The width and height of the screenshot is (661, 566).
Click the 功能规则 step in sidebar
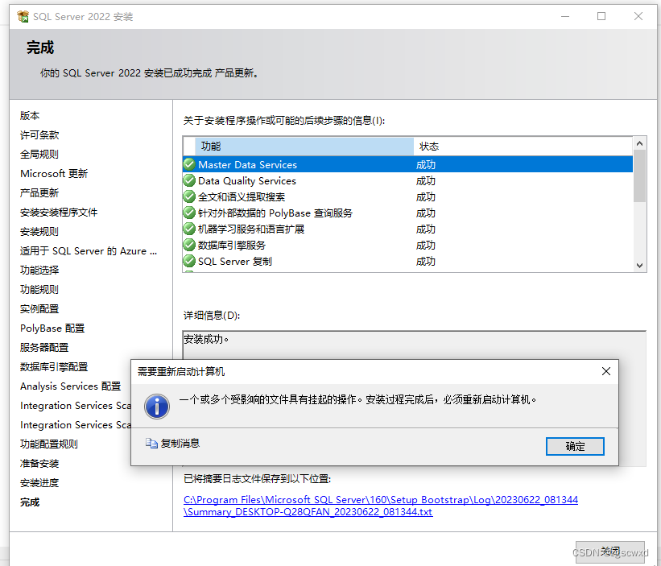point(39,290)
